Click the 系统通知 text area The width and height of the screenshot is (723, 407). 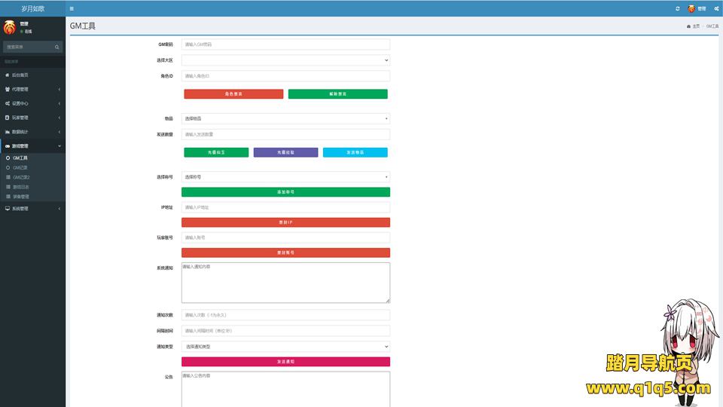coord(285,283)
